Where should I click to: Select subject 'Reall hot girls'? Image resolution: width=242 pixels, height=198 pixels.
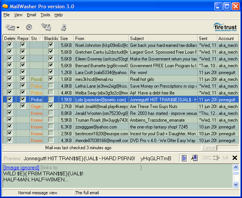[142, 79]
